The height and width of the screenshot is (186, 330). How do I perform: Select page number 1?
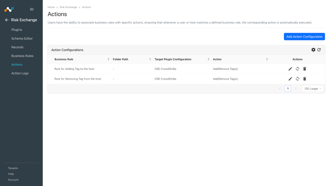pyautogui.click(x=288, y=88)
